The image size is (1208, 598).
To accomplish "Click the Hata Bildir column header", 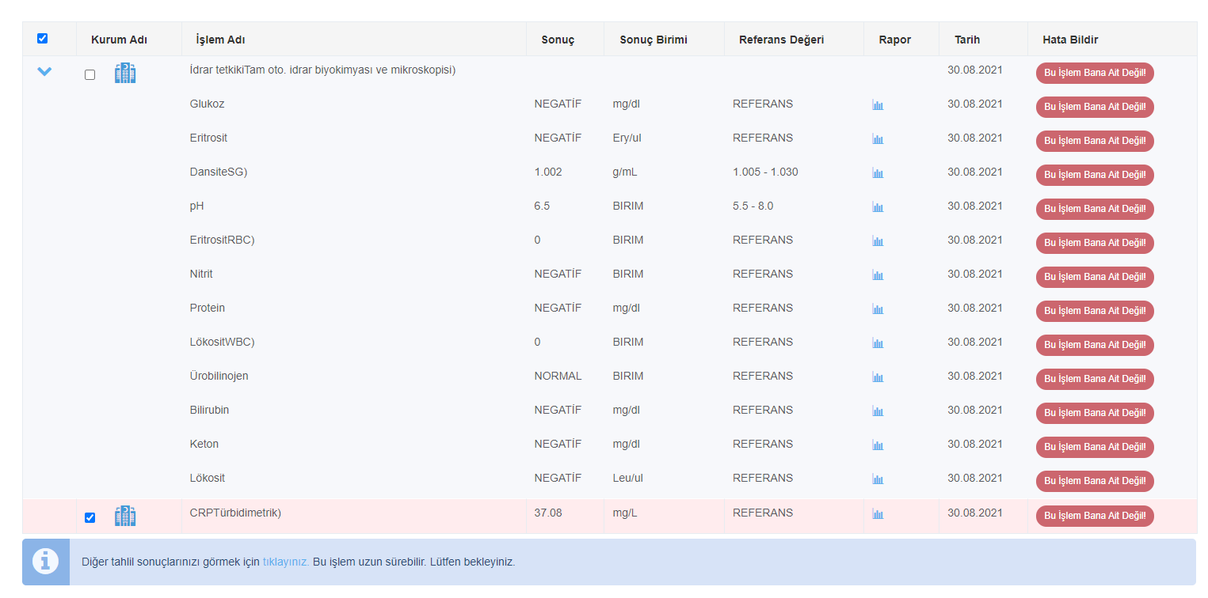I will click(x=1070, y=40).
